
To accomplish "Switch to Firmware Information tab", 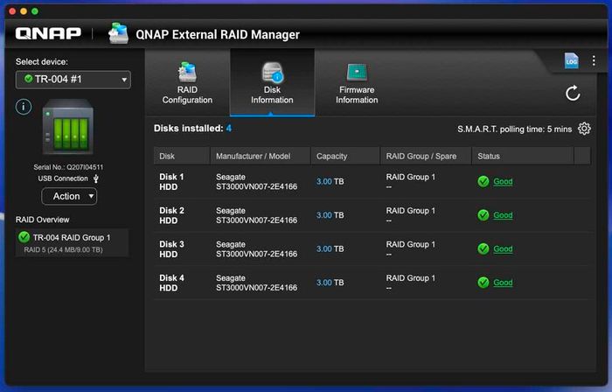I will pos(357,82).
